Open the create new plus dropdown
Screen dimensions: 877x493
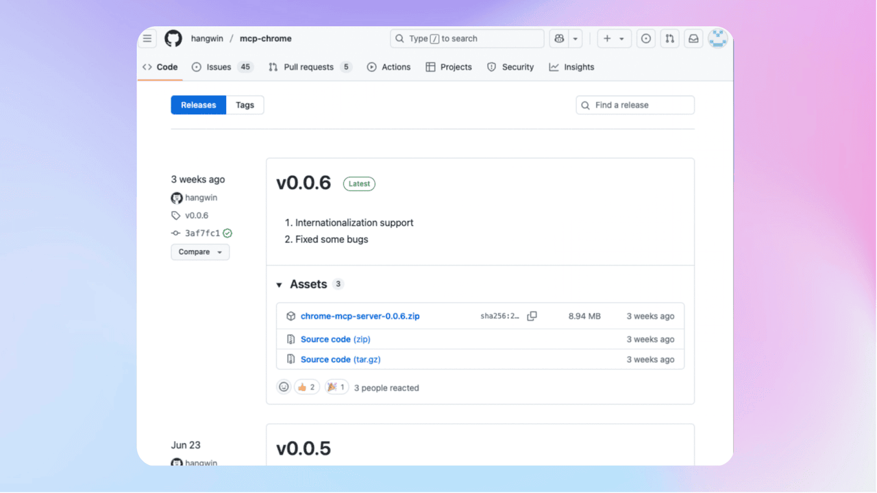coord(614,39)
